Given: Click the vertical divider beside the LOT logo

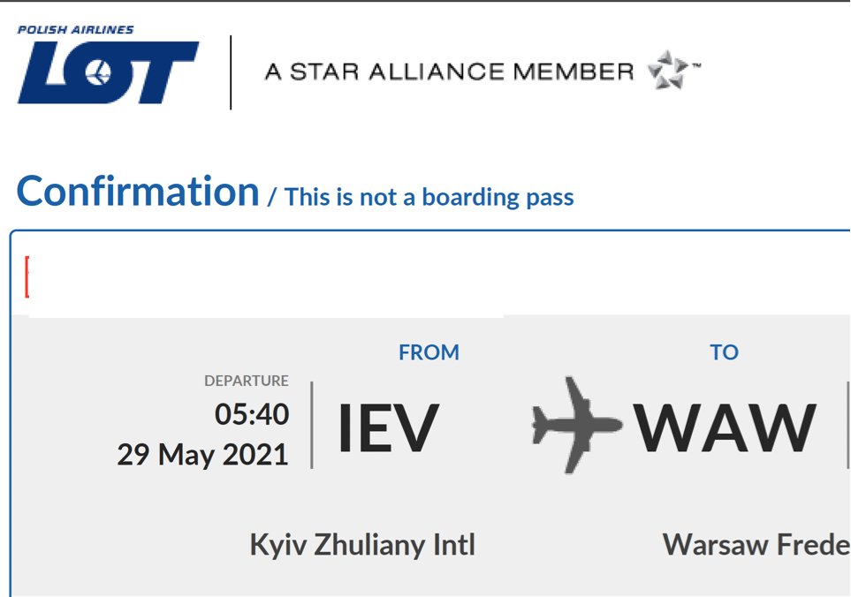Looking at the screenshot, I should (231, 72).
